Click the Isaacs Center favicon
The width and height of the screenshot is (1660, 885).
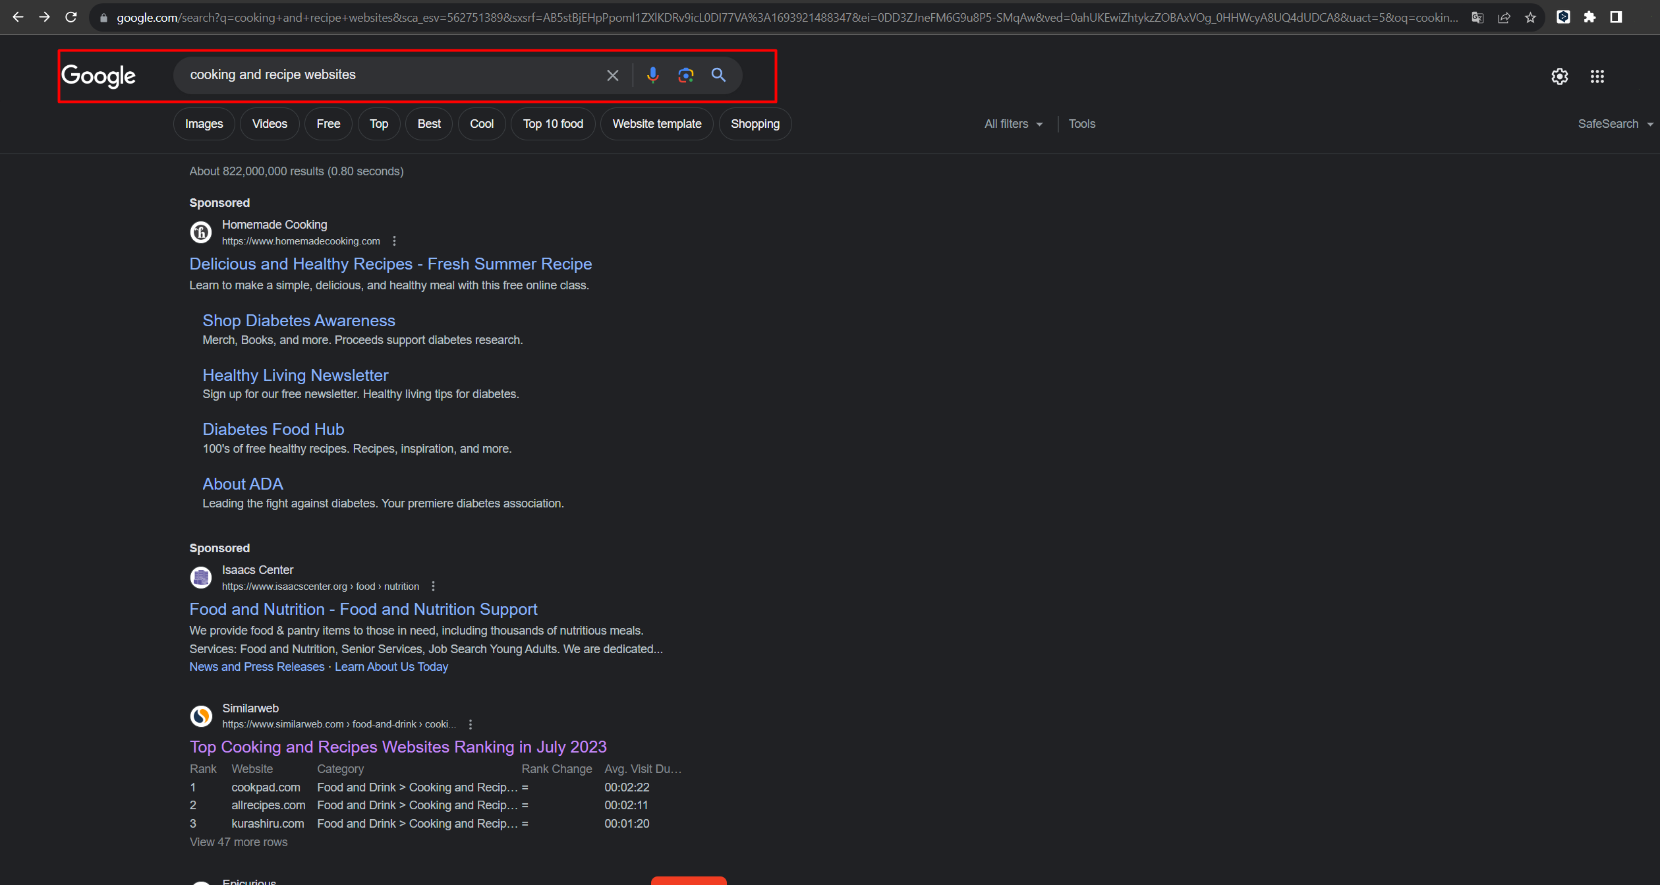201,577
